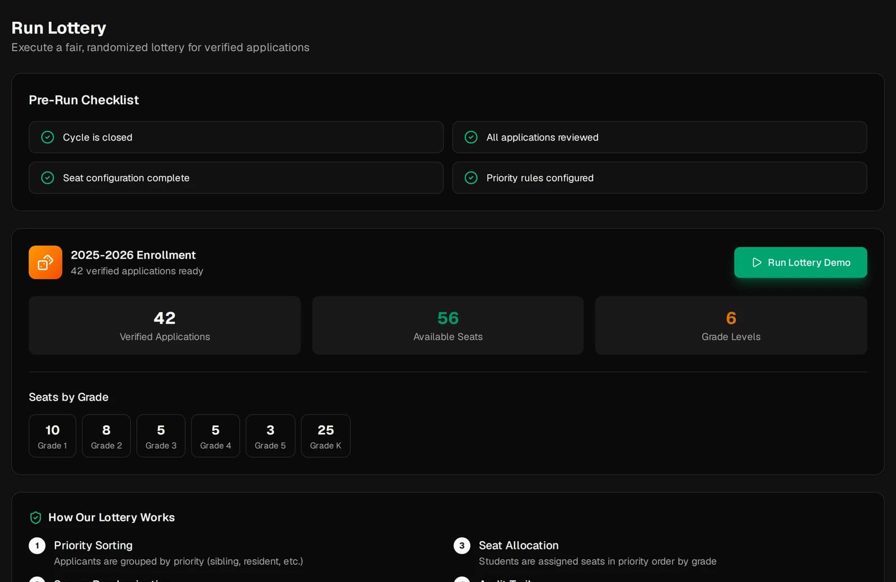Click the 42 Verified Applications card
Viewport: 896px width, 582px height.
pyautogui.click(x=165, y=325)
